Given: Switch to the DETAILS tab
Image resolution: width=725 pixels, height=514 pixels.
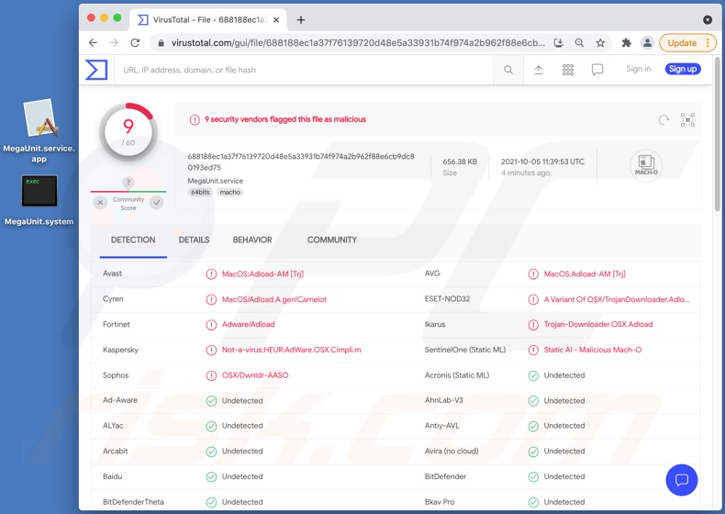Looking at the screenshot, I should pyautogui.click(x=194, y=240).
